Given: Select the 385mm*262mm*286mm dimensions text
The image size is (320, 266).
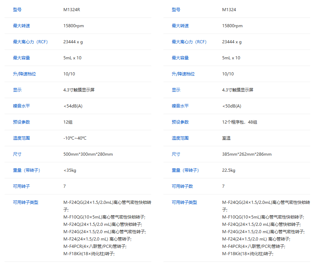Looking at the screenshot, I should pos(247,154).
